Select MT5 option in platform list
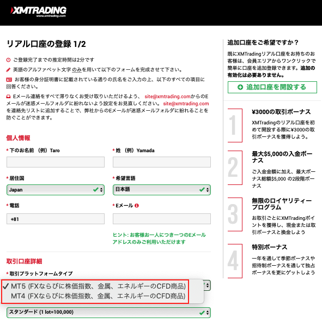This screenshot has width=322, height=323. pyautogui.click(x=98, y=286)
